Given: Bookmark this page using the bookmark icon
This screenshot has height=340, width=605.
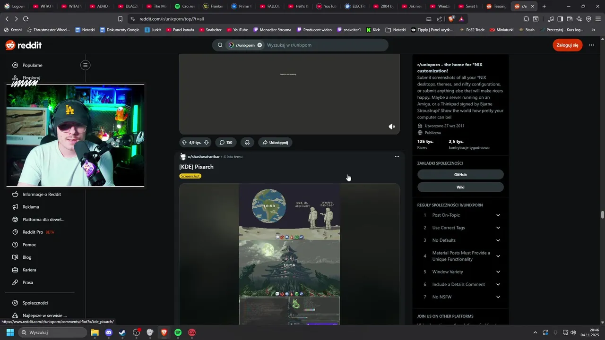Looking at the screenshot, I should pos(120,19).
